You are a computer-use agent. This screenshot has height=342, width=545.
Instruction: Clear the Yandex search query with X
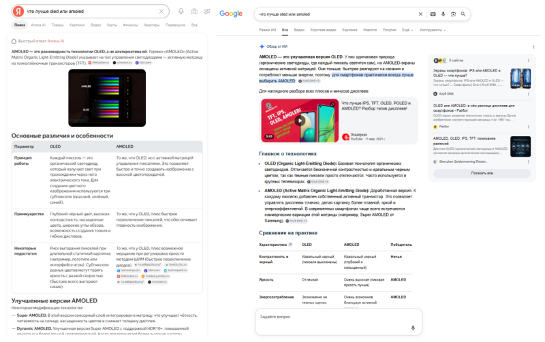click(161, 12)
